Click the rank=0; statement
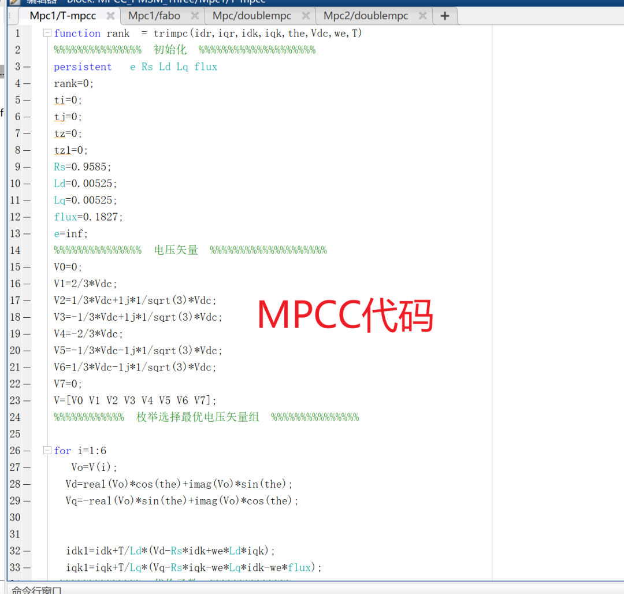The height and width of the screenshot is (594, 624). click(73, 84)
